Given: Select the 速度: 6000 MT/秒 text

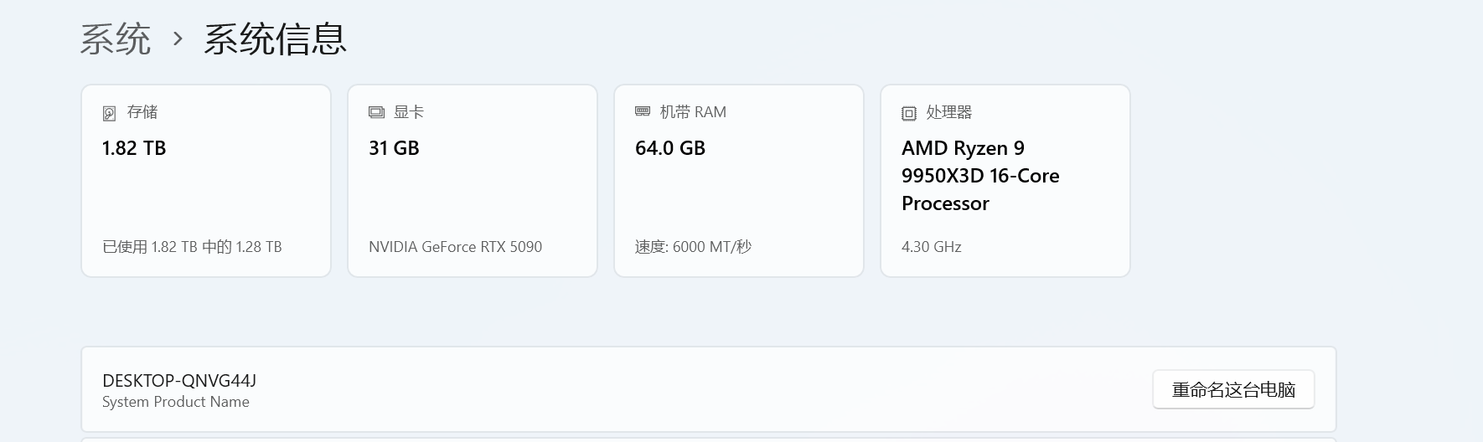Looking at the screenshot, I should point(693,247).
